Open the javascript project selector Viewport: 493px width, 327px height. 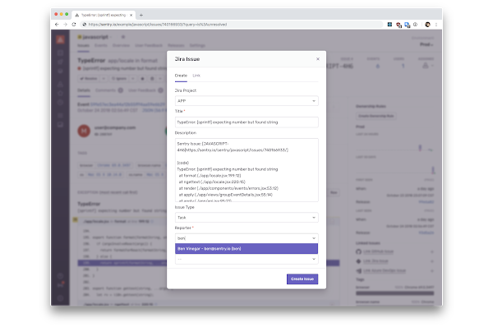pyautogui.click(x=95, y=37)
